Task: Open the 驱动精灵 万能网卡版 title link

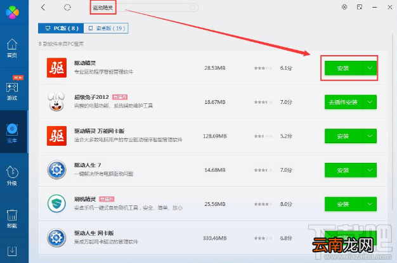Action: pyautogui.click(x=99, y=131)
